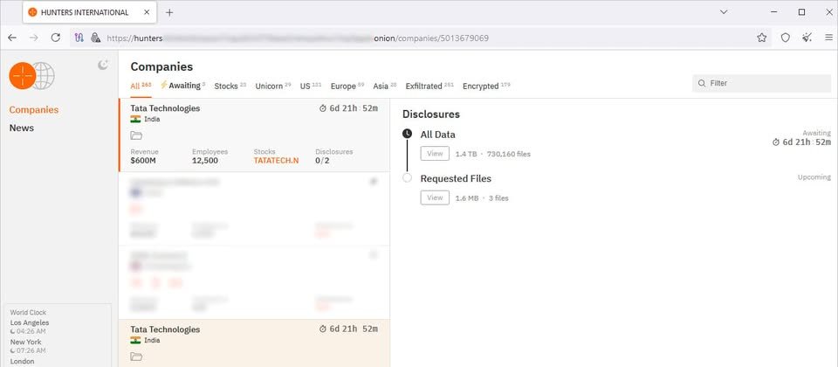Open the Awaiting tab
Image resolution: width=838 pixels, height=367 pixels.
(x=182, y=86)
